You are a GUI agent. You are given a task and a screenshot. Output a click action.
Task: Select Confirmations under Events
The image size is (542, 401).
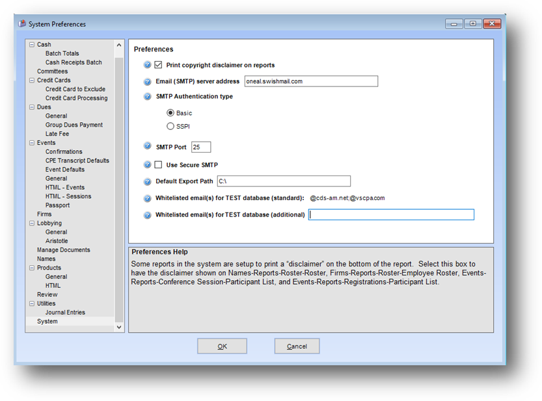coord(64,151)
